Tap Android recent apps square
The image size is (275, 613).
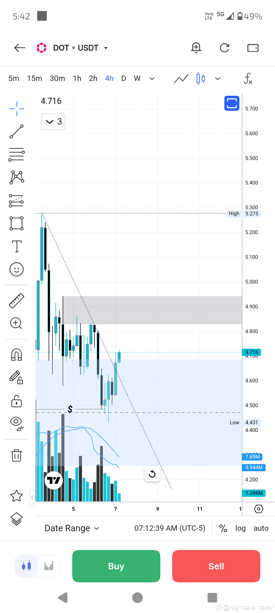click(212, 598)
